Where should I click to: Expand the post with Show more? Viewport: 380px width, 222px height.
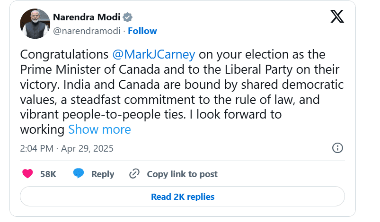coord(99,129)
